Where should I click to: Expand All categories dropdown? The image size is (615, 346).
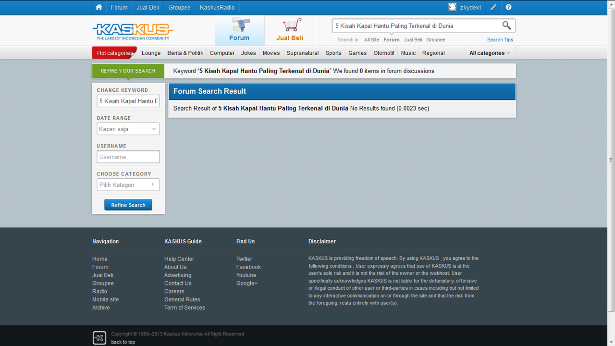point(490,53)
